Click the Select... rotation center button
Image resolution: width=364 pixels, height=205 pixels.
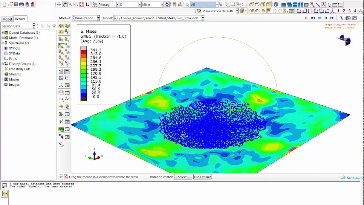pyautogui.click(x=183, y=177)
